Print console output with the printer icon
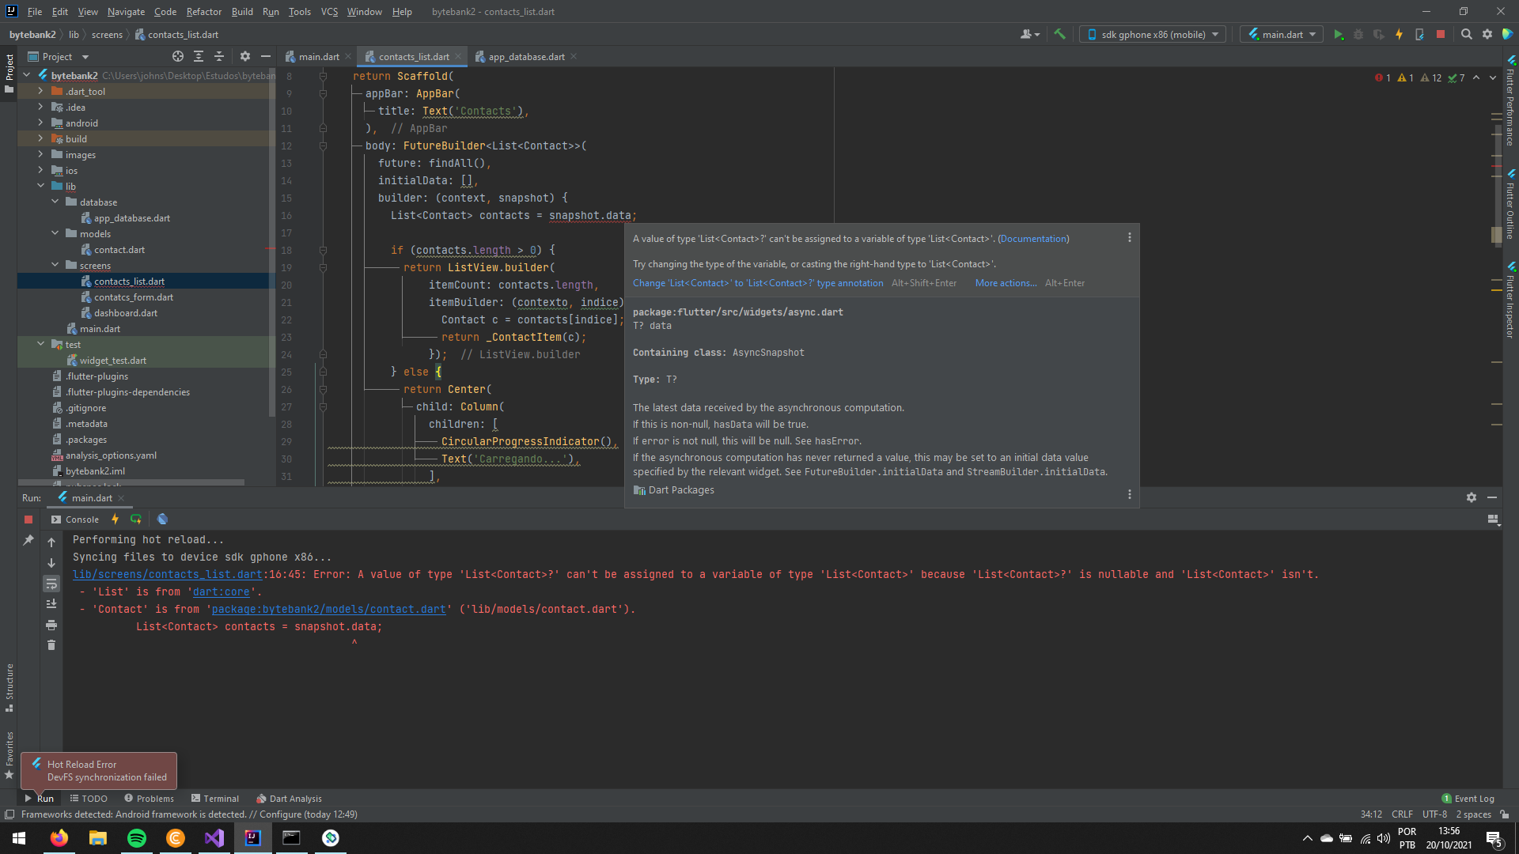1519x854 pixels. tap(51, 625)
